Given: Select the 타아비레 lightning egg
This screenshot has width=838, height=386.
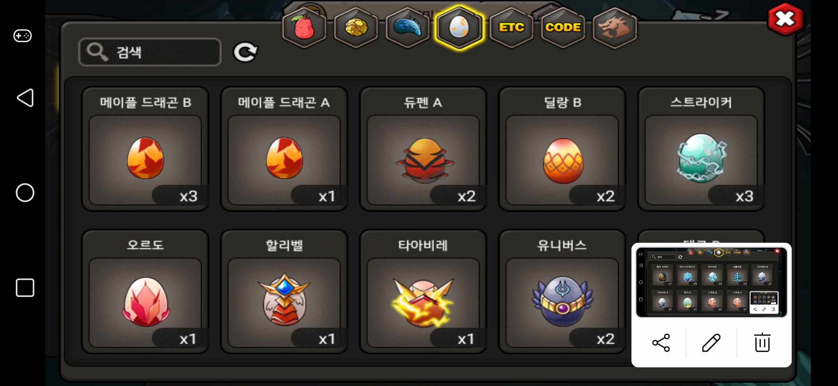Looking at the screenshot, I should click(423, 292).
